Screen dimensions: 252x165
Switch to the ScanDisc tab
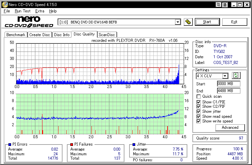(x=107, y=35)
